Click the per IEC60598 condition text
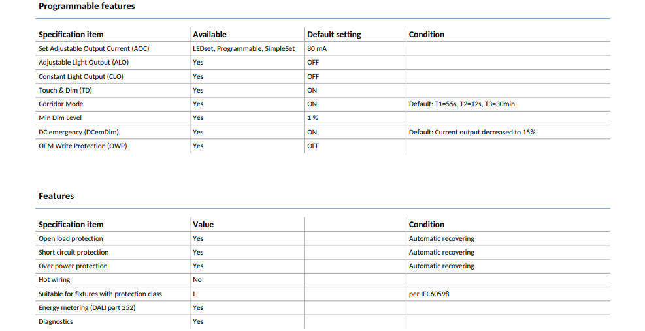The image size is (645, 331). pyautogui.click(x=429, y=294)
